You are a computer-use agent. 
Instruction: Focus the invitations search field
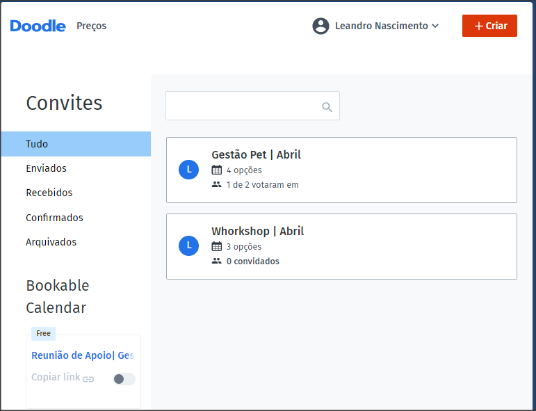point(252,106)
